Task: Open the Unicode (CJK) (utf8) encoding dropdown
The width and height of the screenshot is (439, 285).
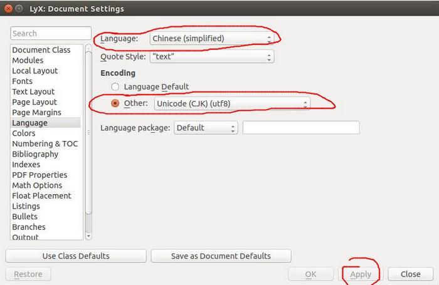Action: (232, 103)
